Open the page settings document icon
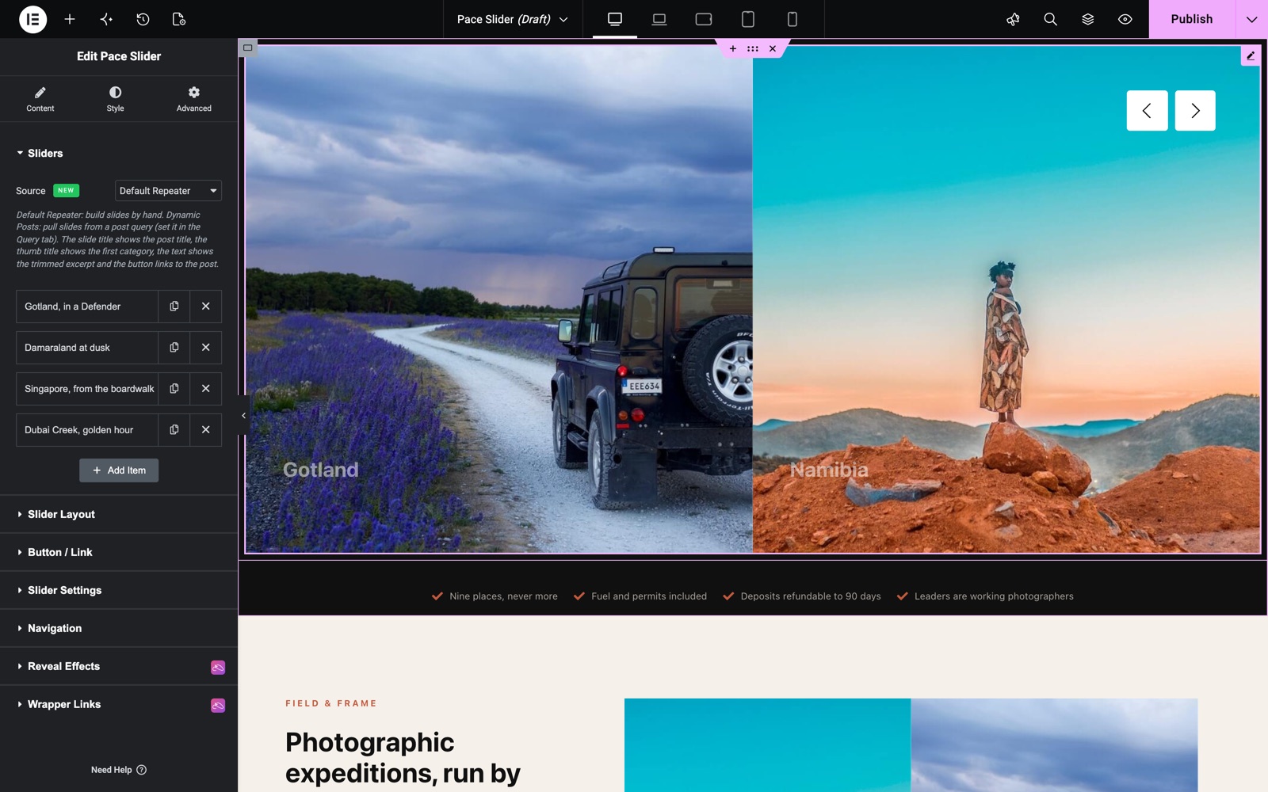1268x792 pixels. point(179,19)
